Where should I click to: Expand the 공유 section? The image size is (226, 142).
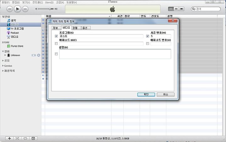point(3,60)
